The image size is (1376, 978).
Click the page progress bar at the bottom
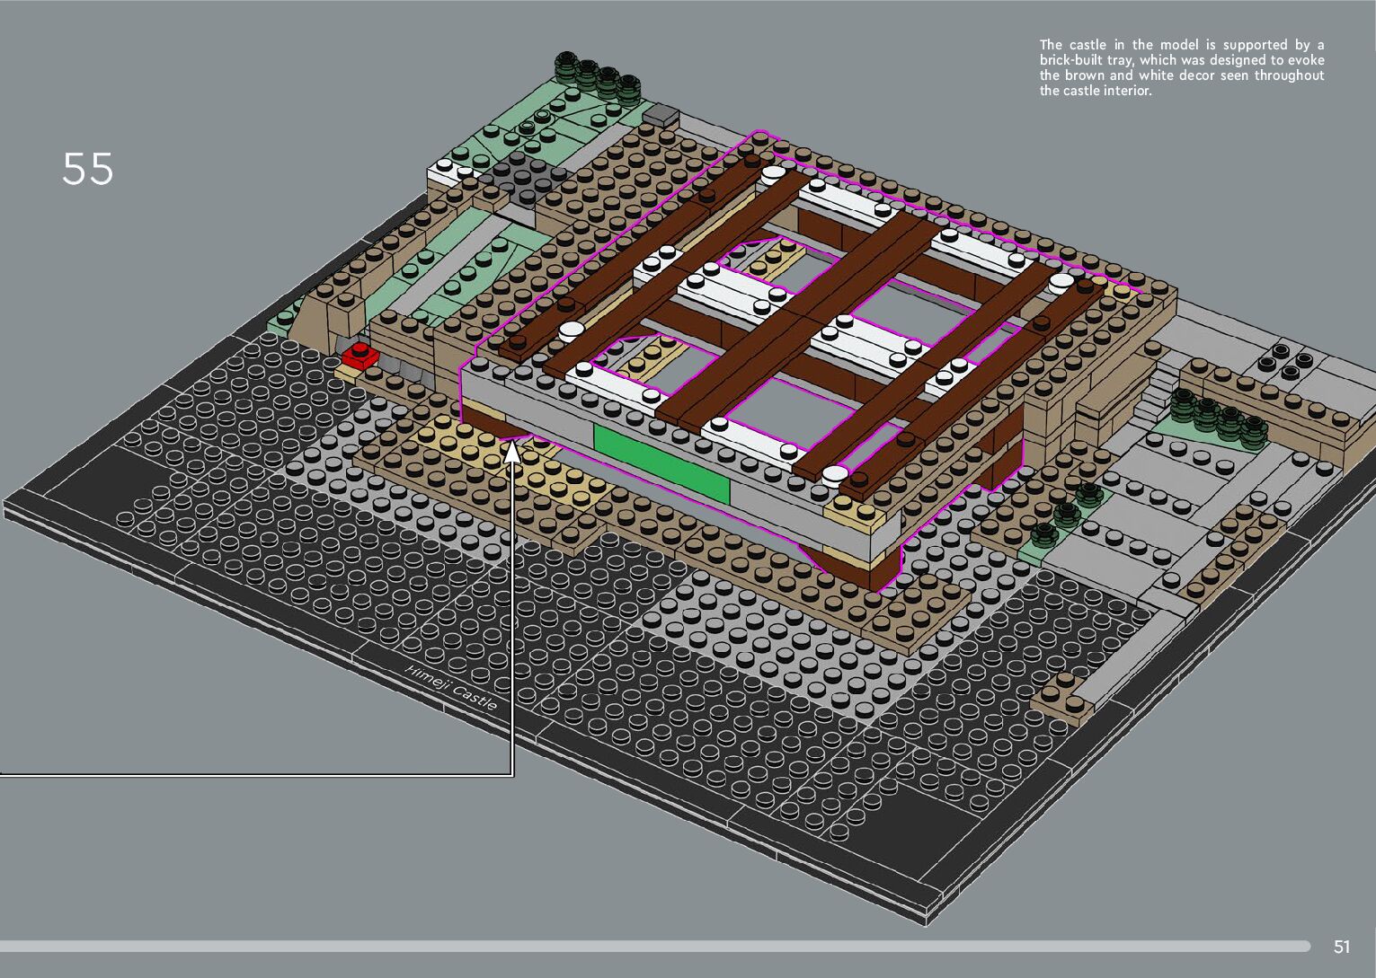point(654,946)
